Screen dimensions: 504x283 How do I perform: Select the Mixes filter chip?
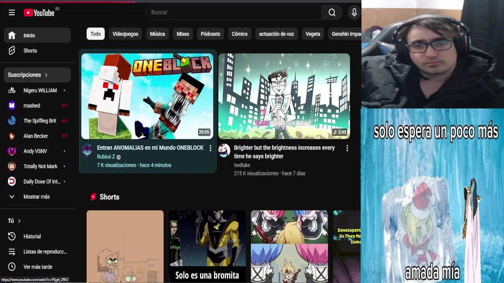tap(183, 34)
